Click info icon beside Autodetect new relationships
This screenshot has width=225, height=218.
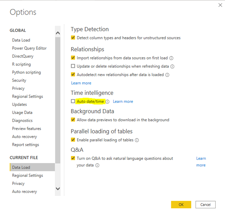tap(167, 75)
